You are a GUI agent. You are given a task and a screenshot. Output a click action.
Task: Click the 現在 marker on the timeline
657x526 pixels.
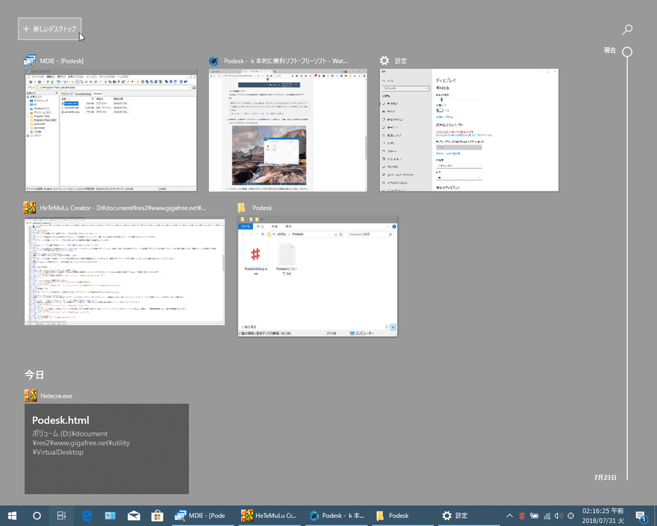[627, 51]
